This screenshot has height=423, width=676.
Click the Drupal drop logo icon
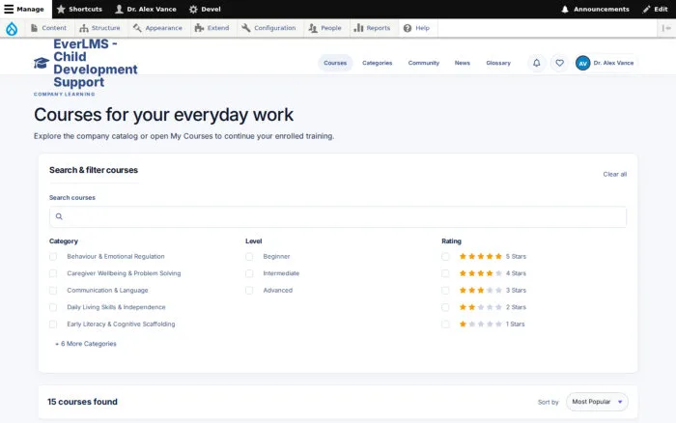click(x=12, y=28)
